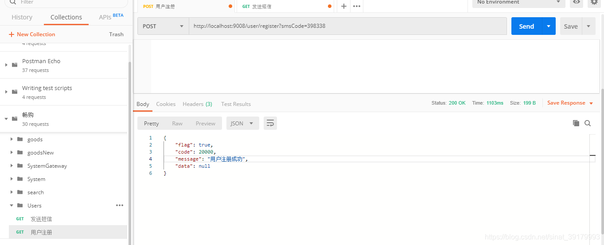Expand the System folder arrow
The height and width of the screenshot is (245, 604).
pyautogui.click(x=12, y=179)
